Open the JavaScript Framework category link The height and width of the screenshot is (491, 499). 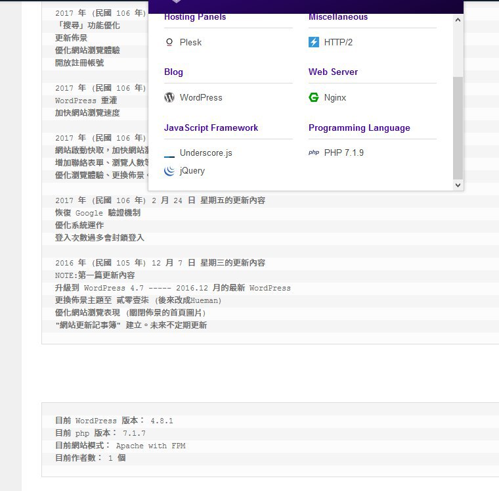pos(211,128)
